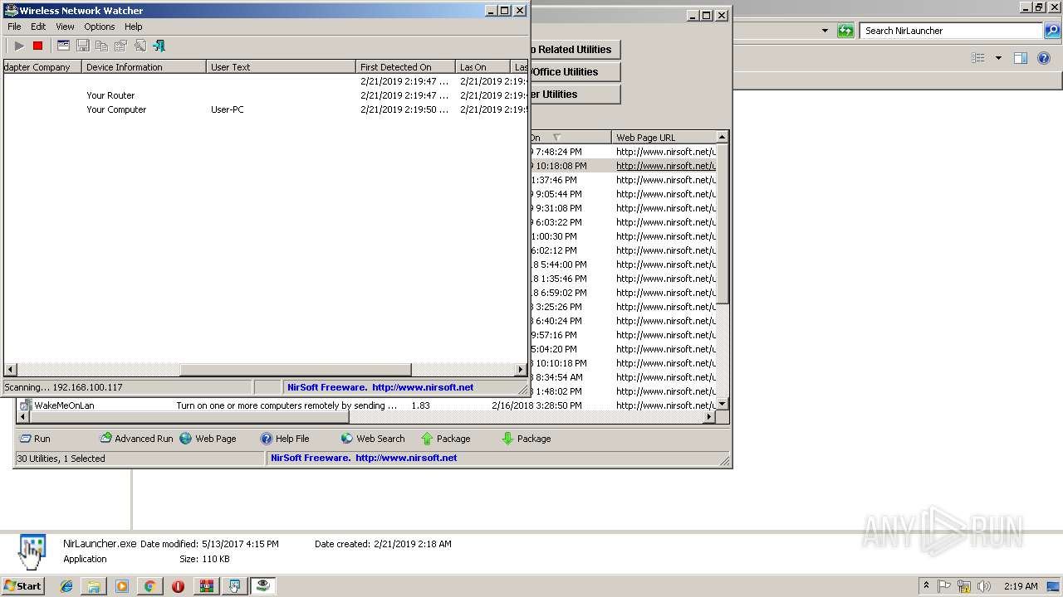1063x597 pixels.
Task: Sort by First Detected On column
Action: pyautogui.click(x=405, y=67)
